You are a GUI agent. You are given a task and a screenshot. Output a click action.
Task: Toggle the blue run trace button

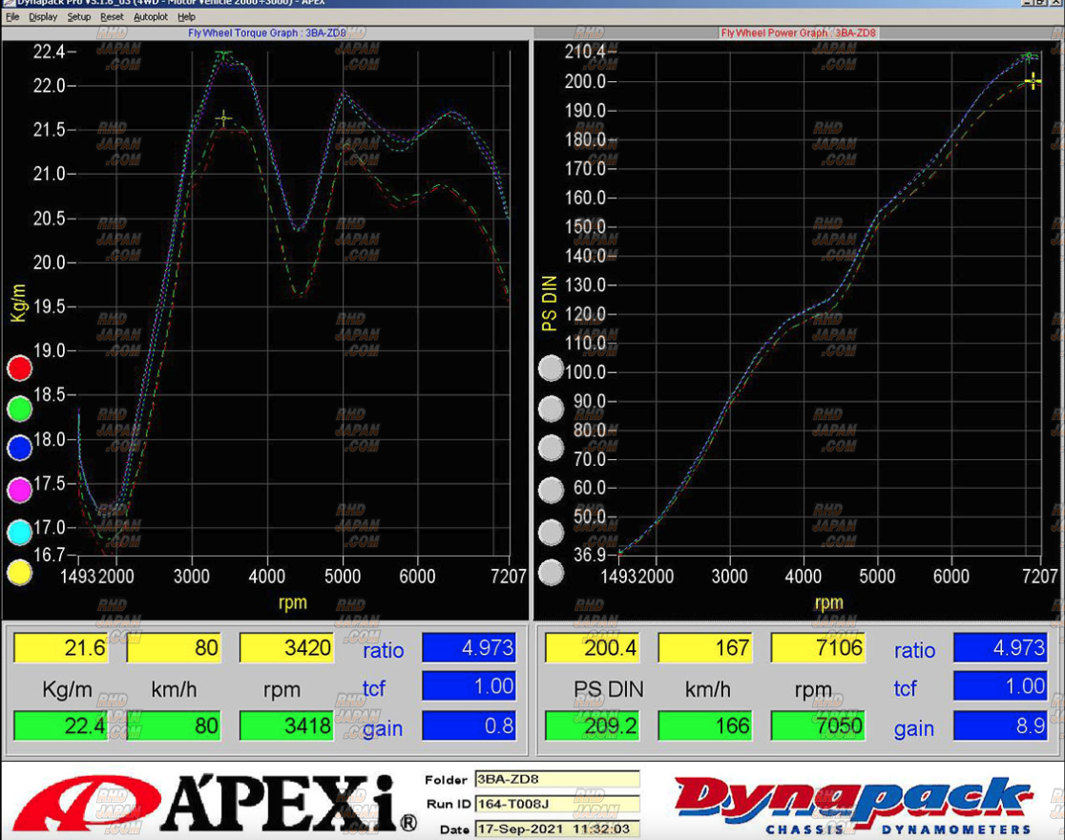click(x=20, y=448)
